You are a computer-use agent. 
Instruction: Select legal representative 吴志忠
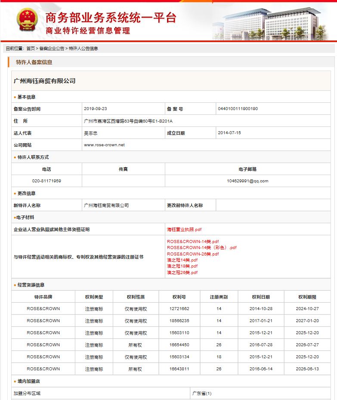(91, 133)
